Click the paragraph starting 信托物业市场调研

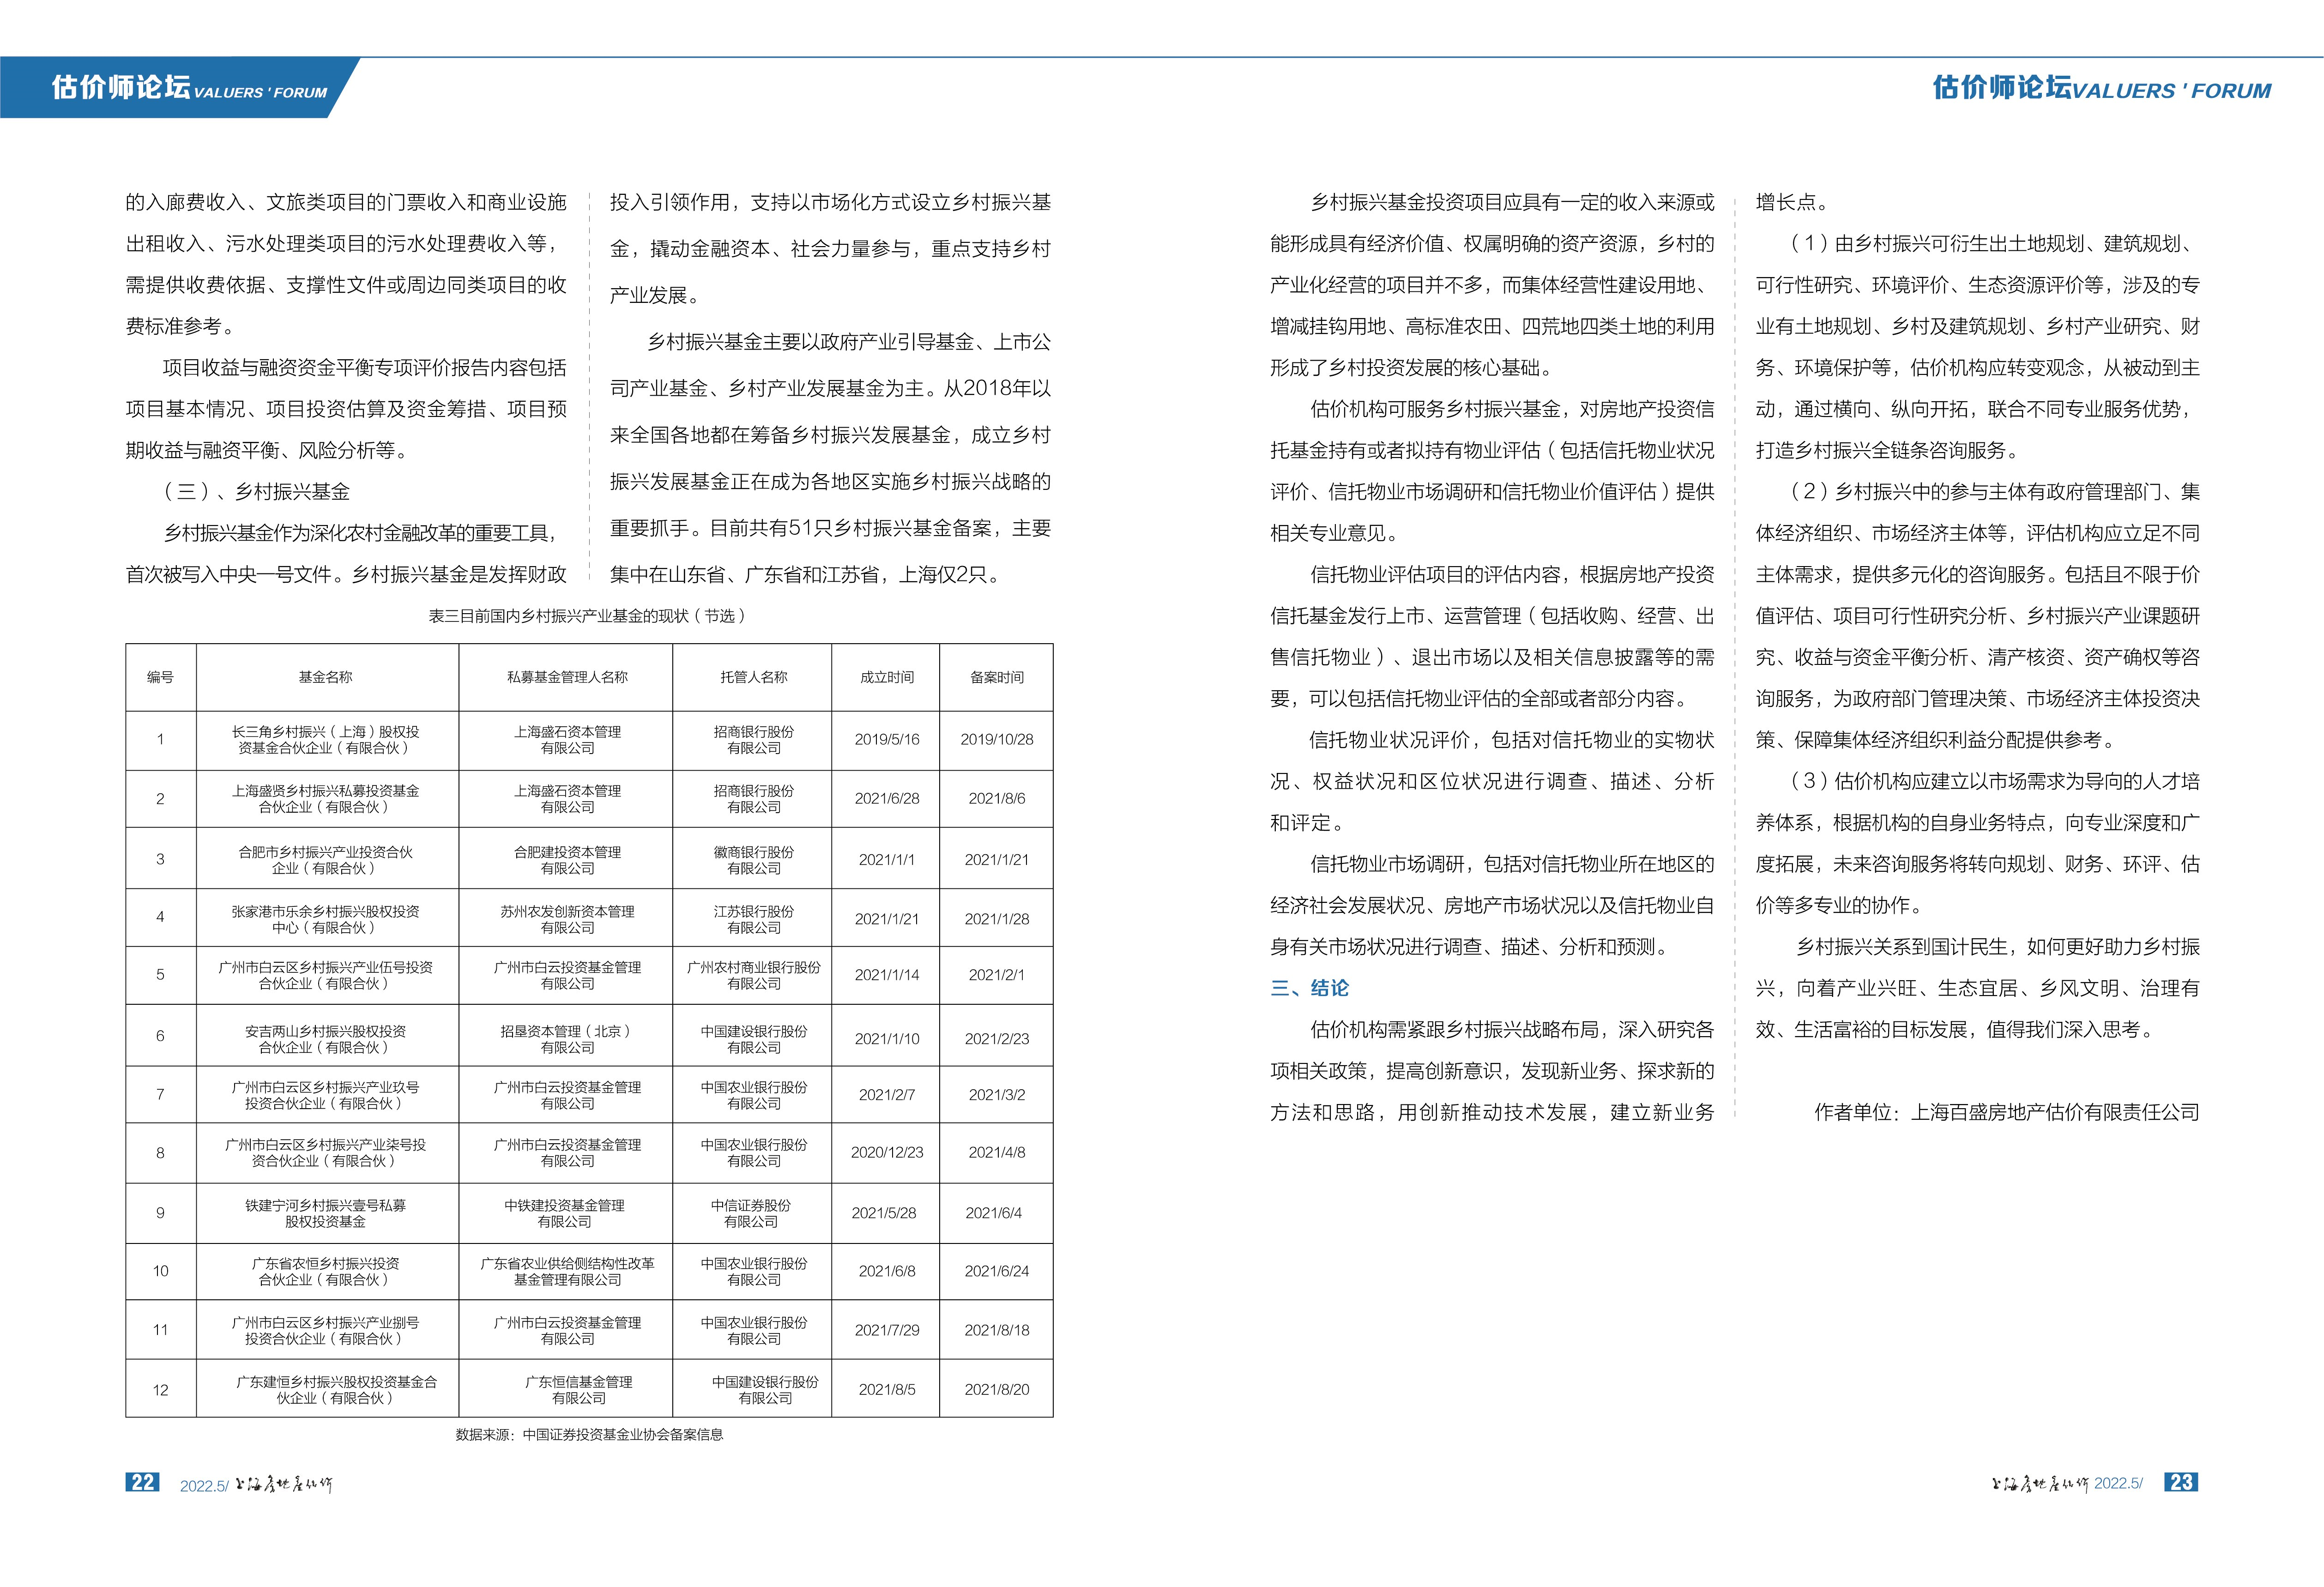[1492, 905]
